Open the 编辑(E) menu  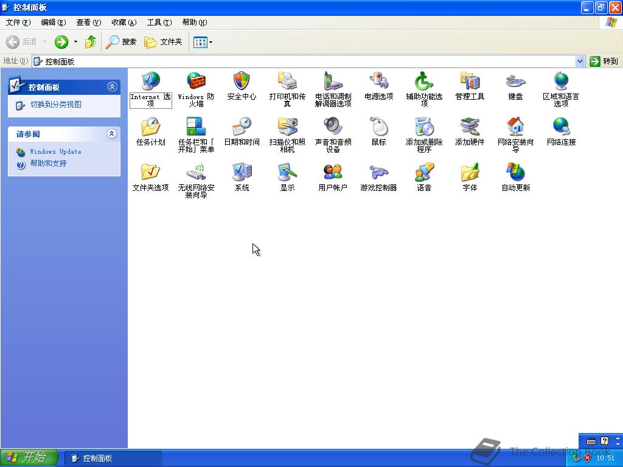click(54, 22)
